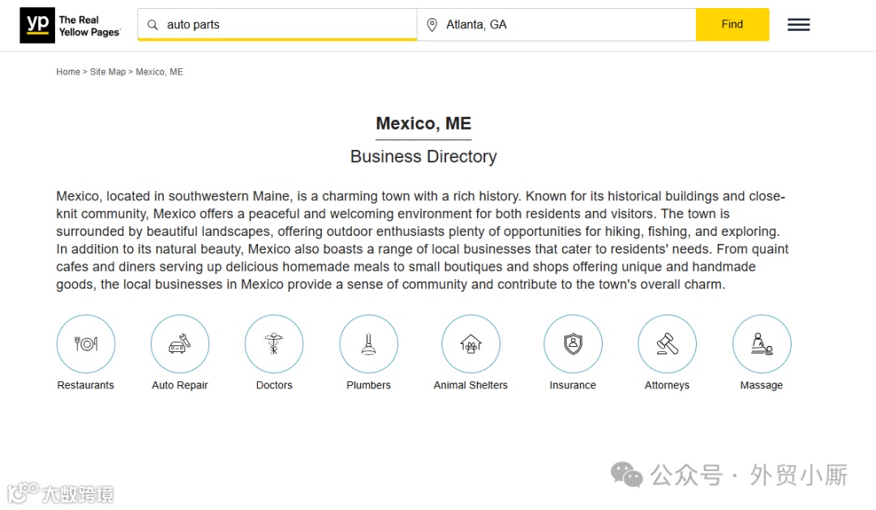Viewport: 876px width, 510px height.
Task: Go to Home breadcrumb link
Action: (x=68, y=72)
